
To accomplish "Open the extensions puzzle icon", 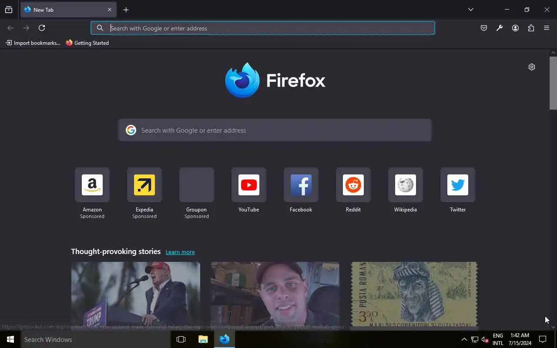I will point(531,28).
